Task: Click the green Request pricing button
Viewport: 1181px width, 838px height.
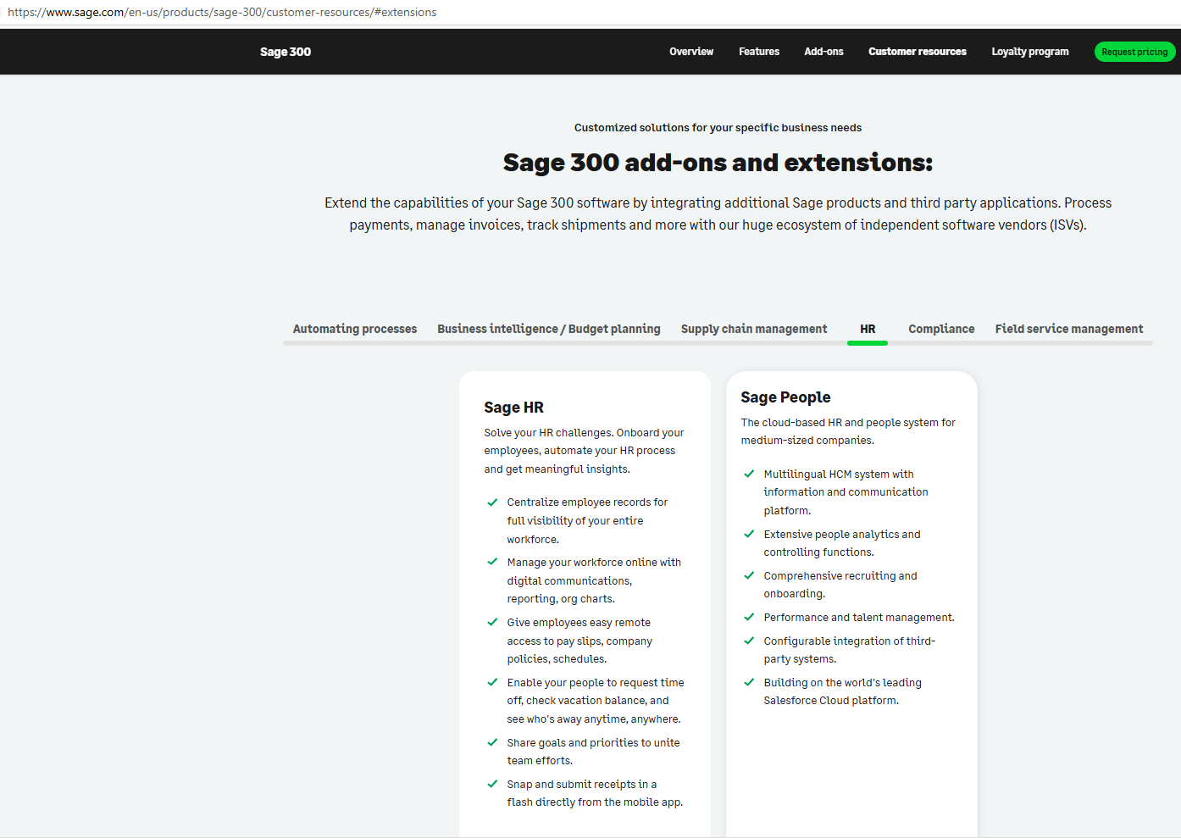Action: click(x=1134, y=52)
